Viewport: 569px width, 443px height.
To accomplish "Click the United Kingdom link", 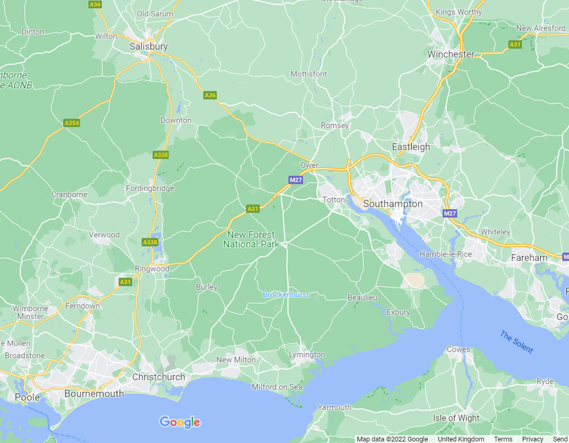I will tap(461, 439).
